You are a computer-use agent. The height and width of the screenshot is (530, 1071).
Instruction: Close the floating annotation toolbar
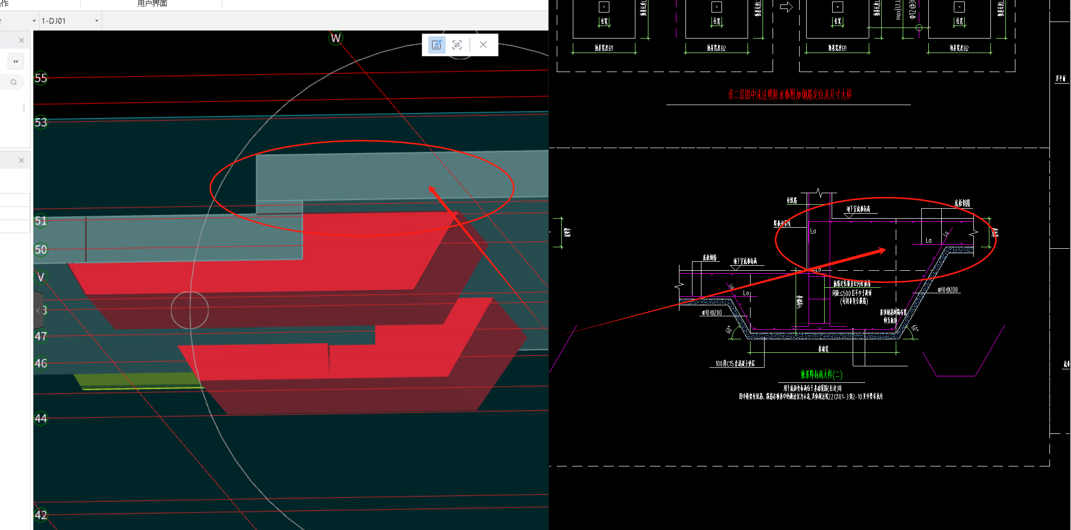point(483,45)
